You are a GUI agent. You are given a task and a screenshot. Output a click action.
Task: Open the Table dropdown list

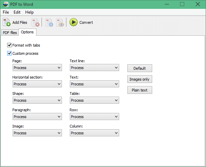coord(94,100)
